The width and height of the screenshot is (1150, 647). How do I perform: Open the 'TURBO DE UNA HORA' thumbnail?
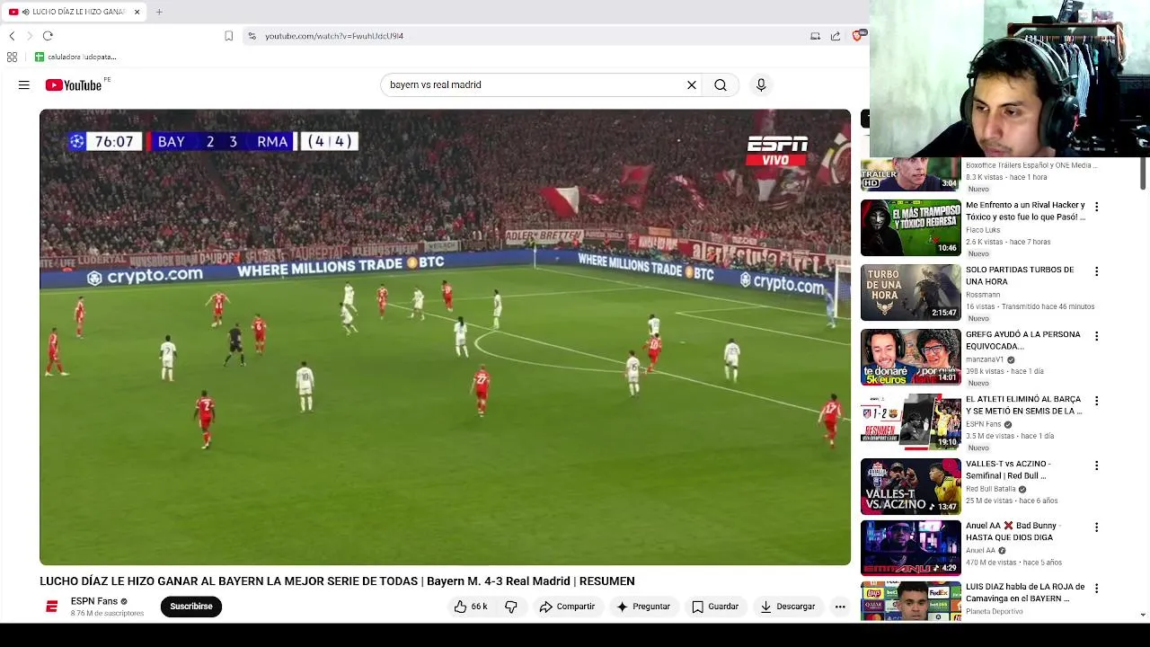[x=910, y=292]
